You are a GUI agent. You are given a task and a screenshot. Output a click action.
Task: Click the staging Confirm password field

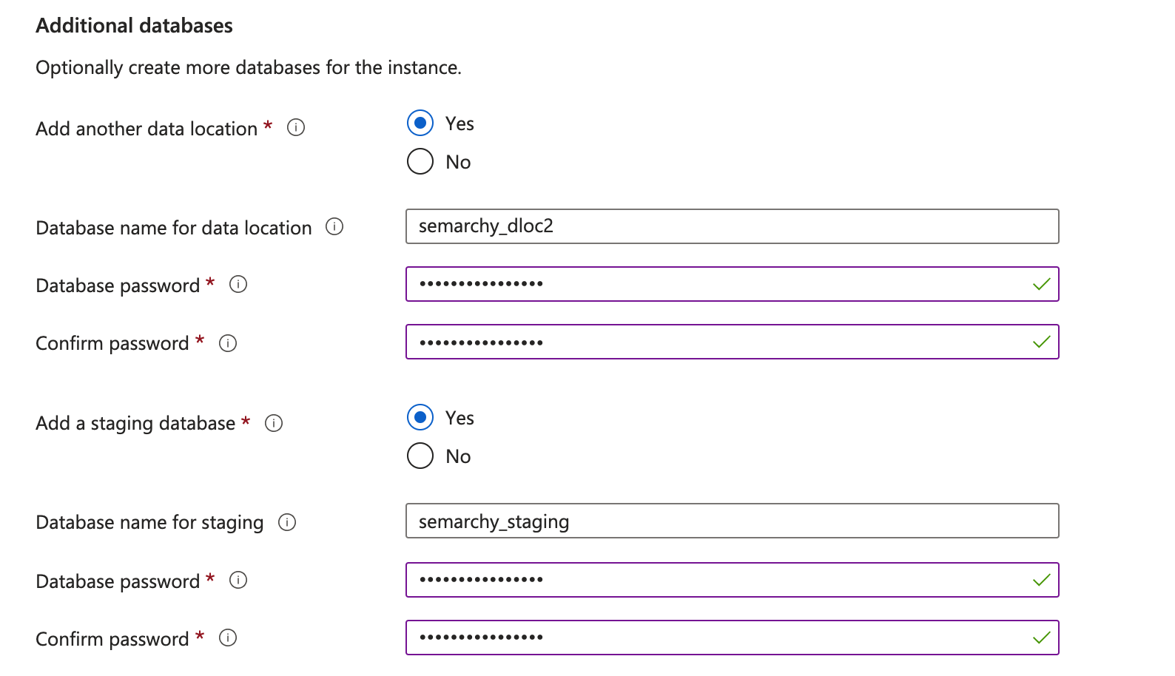(716, 638)
